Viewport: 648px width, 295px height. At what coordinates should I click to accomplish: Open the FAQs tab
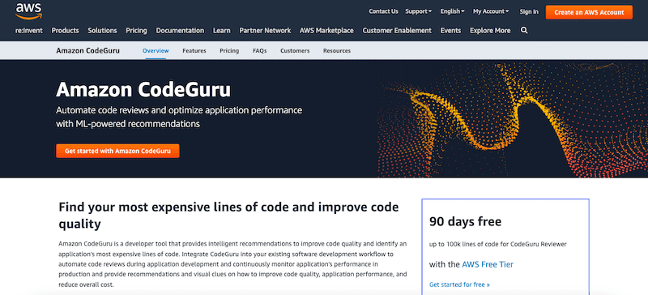(259, 50)
